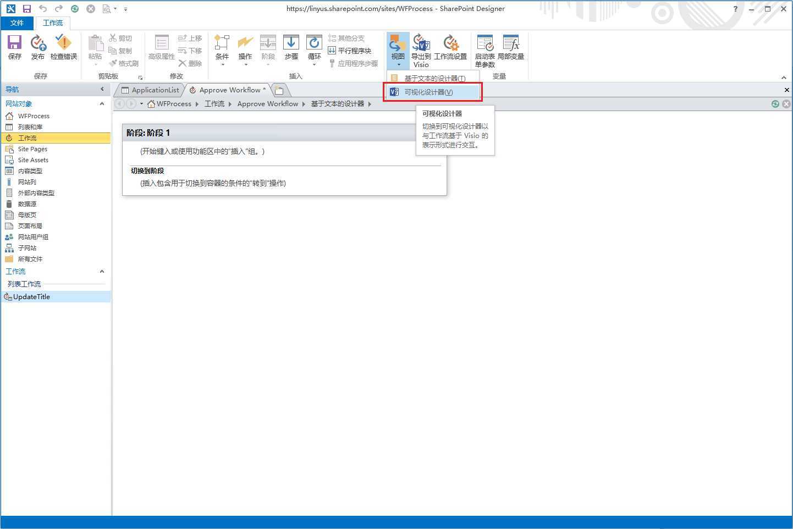
Task: Click 基于文本的设计器 in the breadcrumb
Action: [x=338, y=104]
